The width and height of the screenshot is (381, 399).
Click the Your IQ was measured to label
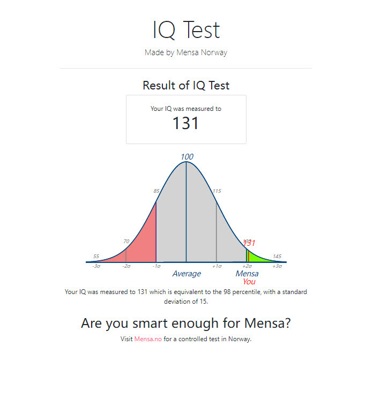click(186, 109)
